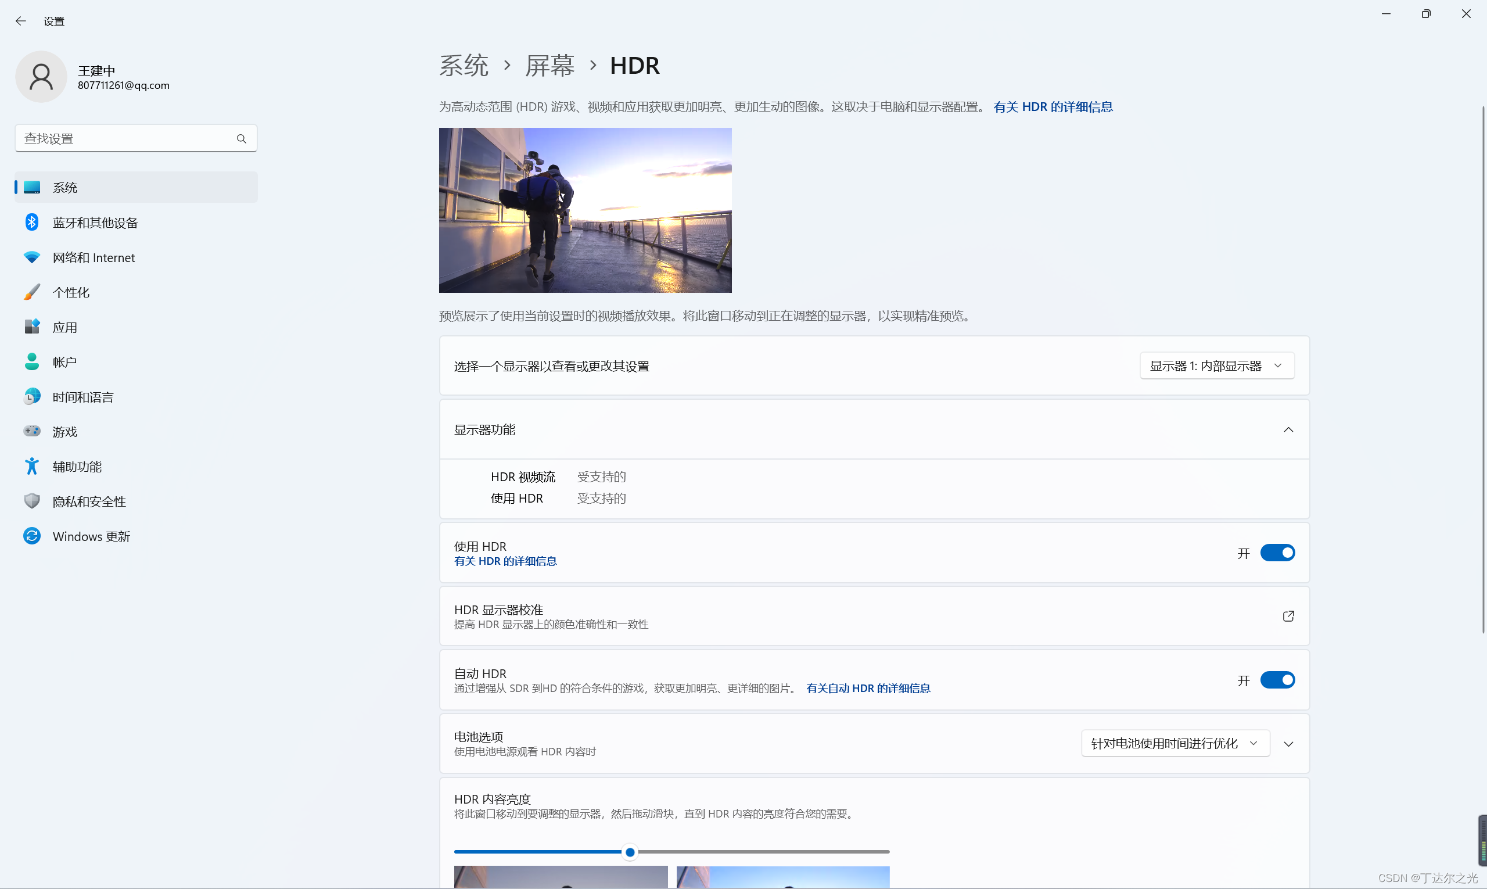Open the 隐私和安全性 category label
Viewport: 1487px width, 889px height.
click(x=89, y=501)
